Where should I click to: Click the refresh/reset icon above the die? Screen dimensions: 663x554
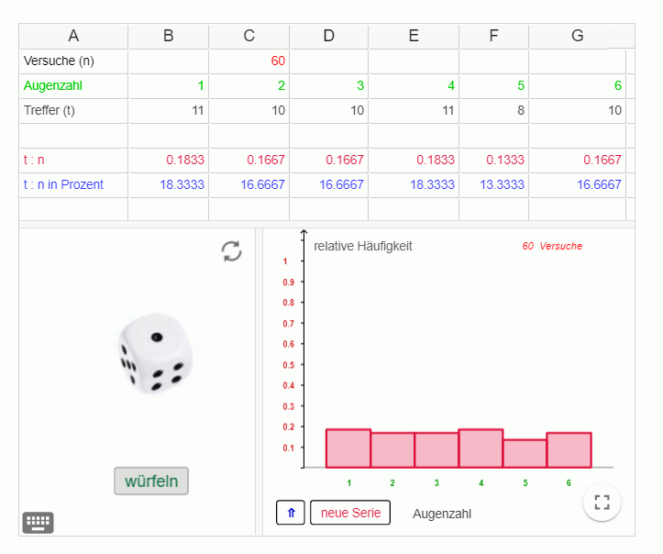tap(232, 251)
